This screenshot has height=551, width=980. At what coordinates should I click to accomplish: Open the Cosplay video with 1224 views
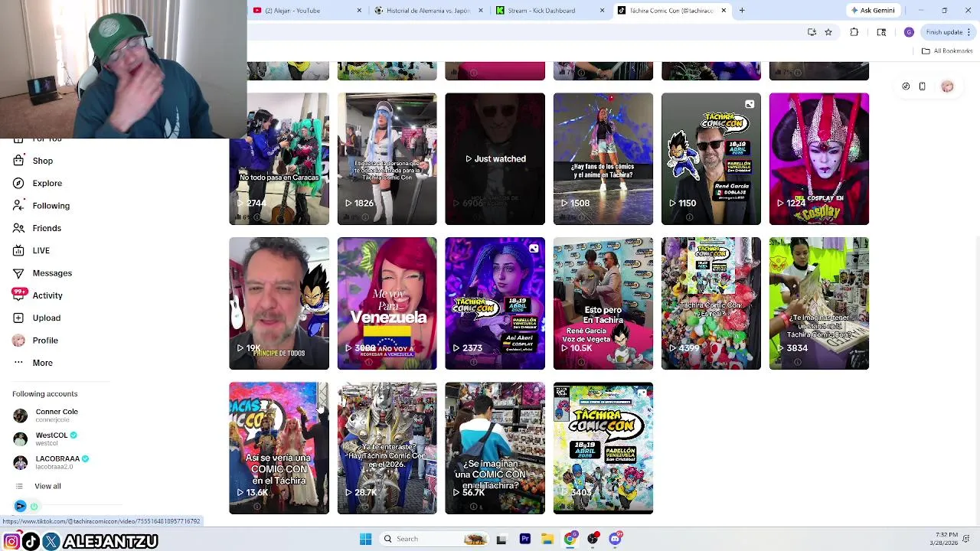819,159
